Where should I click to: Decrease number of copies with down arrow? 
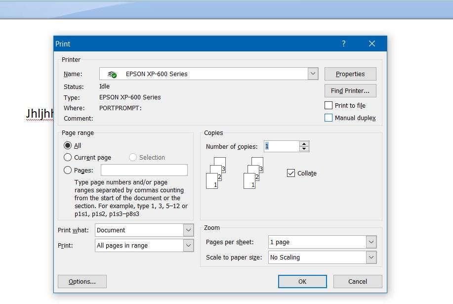[304, 149]
